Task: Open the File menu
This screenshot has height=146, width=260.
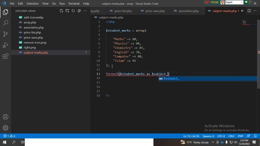Action: pos(12,4)
